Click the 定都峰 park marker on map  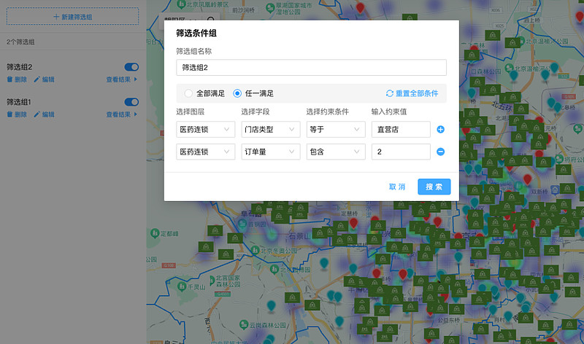point(155,233)
